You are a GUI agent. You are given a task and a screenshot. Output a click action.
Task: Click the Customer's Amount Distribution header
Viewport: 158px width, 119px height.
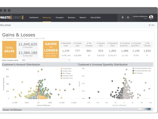coord(21,64)
